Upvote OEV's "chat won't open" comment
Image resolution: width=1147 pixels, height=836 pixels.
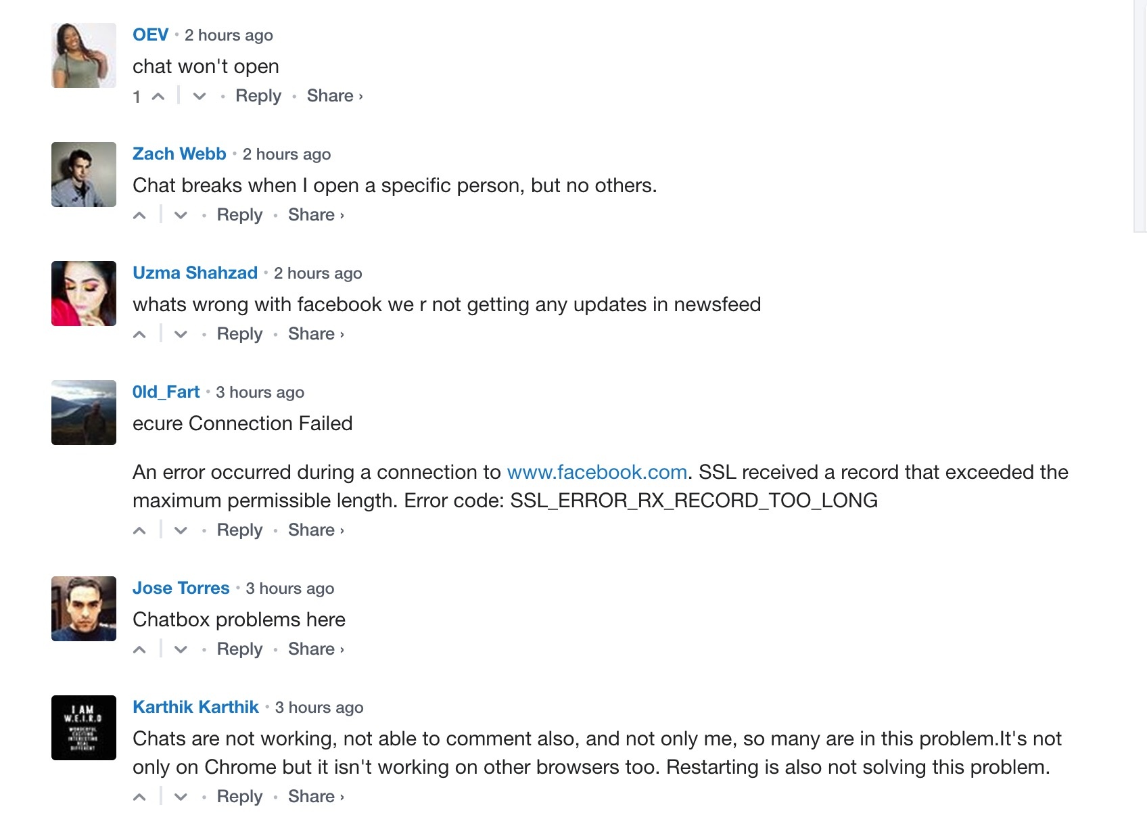pyautogui.click(x=158, y=97)
